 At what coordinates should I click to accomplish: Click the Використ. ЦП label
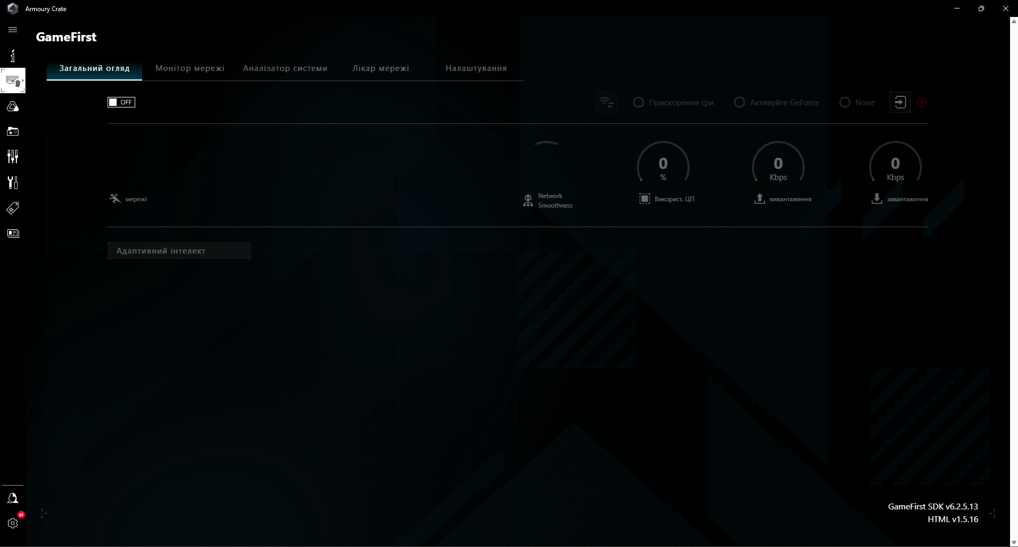coord(674,199)
